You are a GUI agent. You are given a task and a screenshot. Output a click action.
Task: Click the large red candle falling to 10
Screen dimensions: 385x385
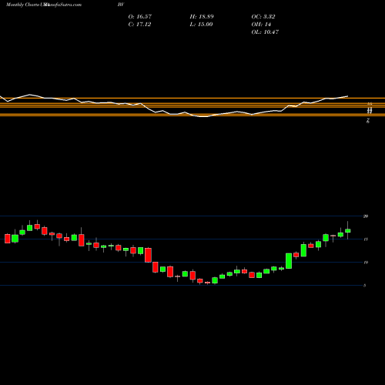(148, 255)
